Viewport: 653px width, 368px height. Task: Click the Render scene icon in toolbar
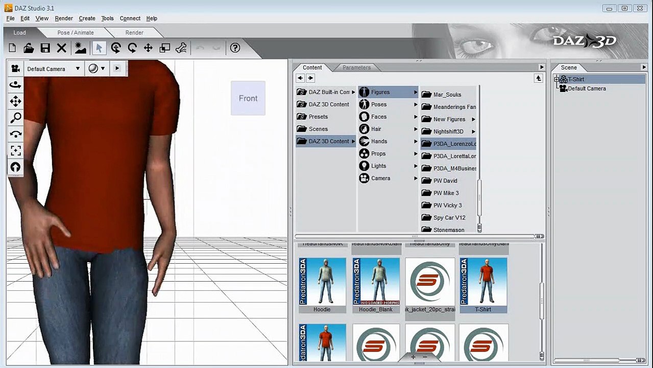click(80, 48)
